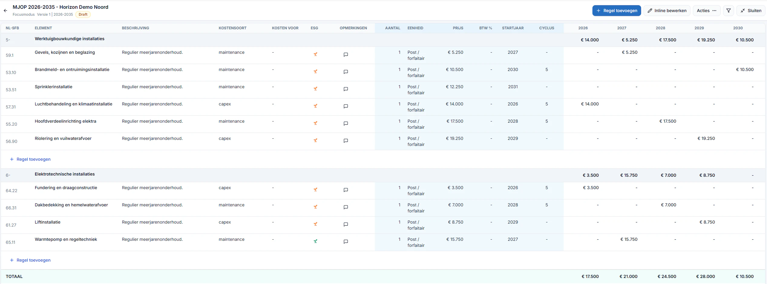
Task: Click ESG icon for Liftinstallatie row
Action: pos(315,224)
